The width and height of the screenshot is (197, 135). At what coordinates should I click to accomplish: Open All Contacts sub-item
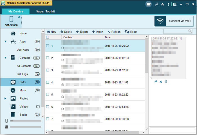click(24, 66)
